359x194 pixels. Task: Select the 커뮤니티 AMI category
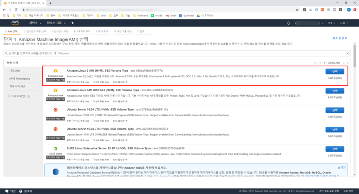pos(23,86)
